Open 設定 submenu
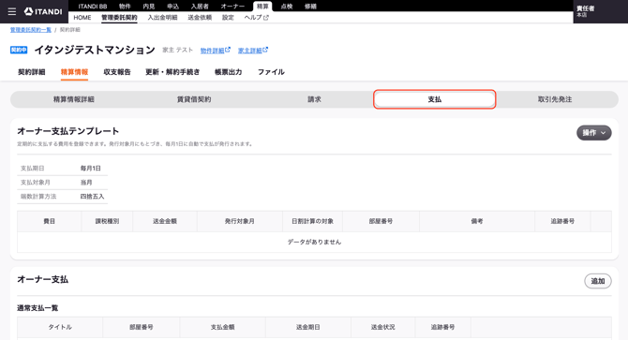This screenshot has width=628, height=340. point(228,18)
